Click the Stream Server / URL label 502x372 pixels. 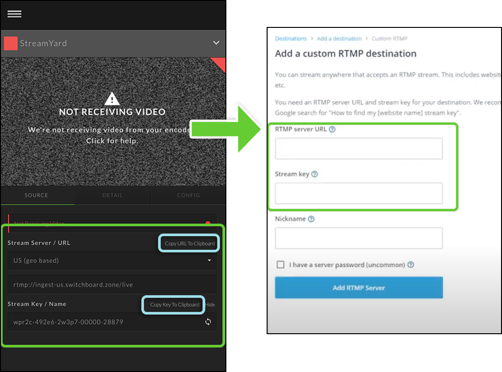(39, 243)
